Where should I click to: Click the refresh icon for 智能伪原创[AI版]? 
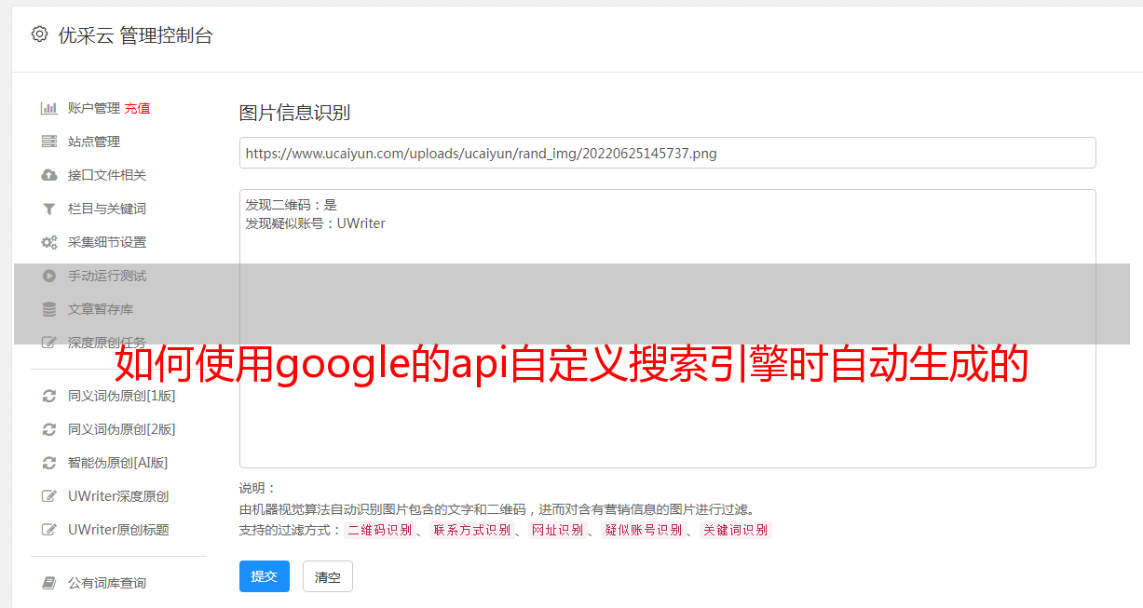tap(49, 463)
